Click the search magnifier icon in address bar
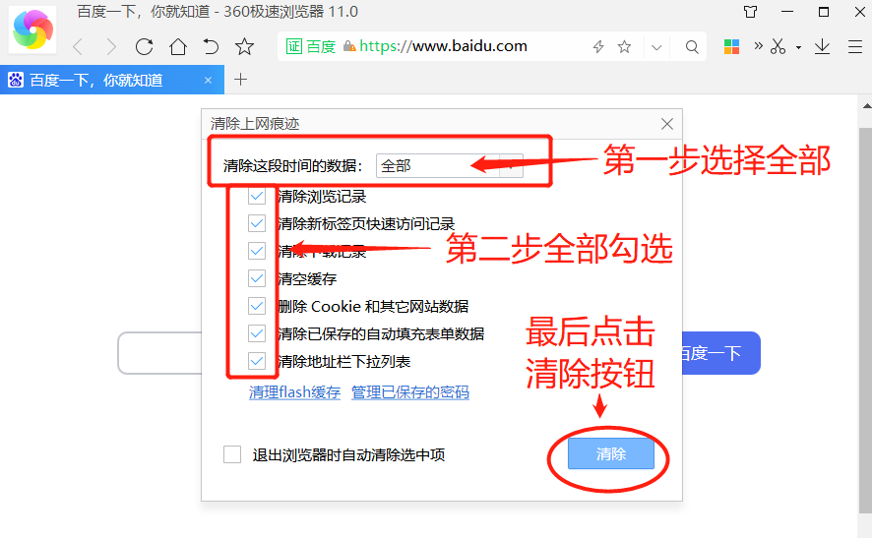Viewport: 872px width, 538px height. click(x=692, y=46)
